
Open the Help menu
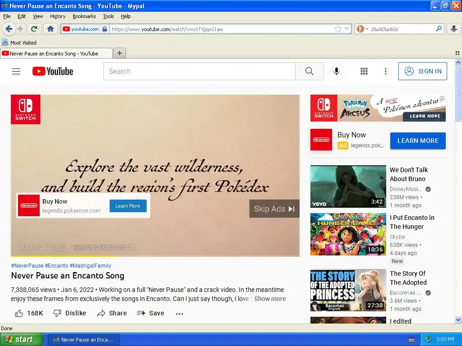point(125,16)
